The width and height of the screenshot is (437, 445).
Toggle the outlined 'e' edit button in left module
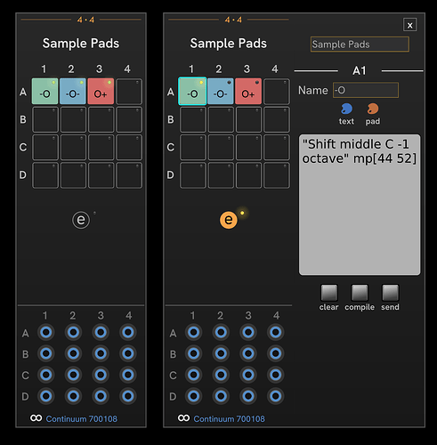81,220
